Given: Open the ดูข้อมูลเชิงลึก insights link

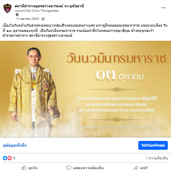Looking at the screenshot, I should tap(15, 145).
